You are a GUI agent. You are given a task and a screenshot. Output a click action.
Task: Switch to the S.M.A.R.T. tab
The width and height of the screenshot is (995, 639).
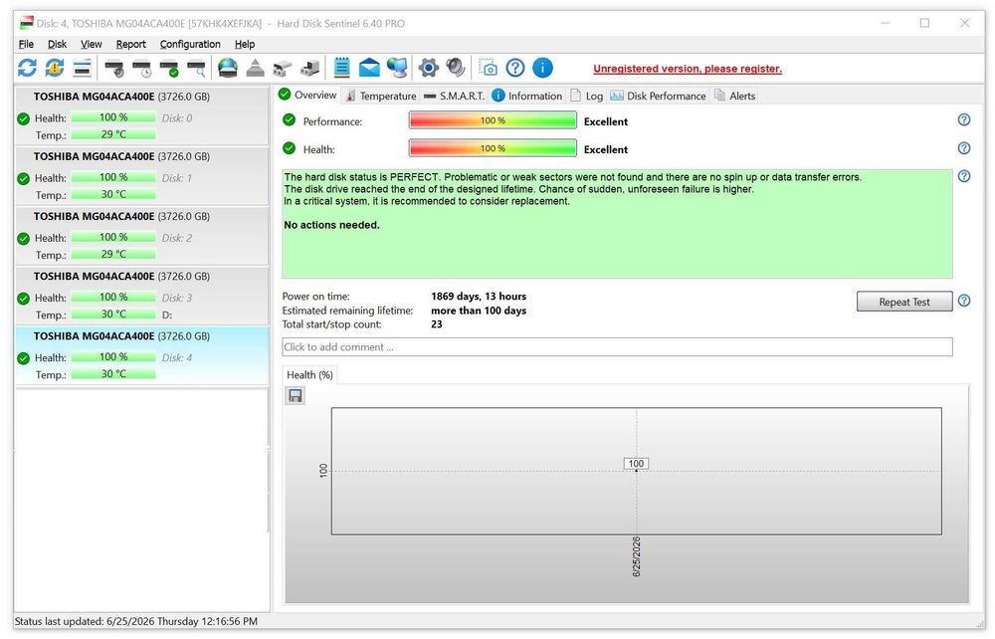pyautogui.click(x=454, y=96)
